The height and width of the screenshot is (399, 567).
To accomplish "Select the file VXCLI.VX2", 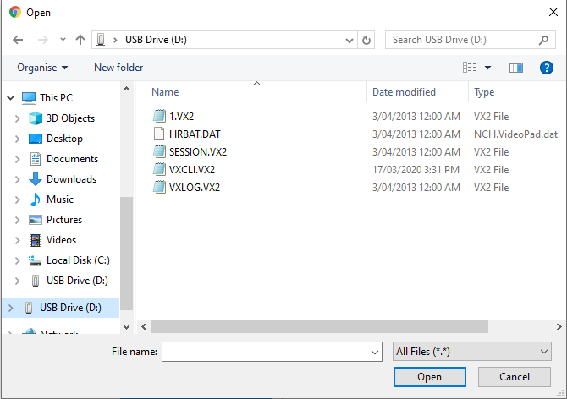I will click(191, 169).
